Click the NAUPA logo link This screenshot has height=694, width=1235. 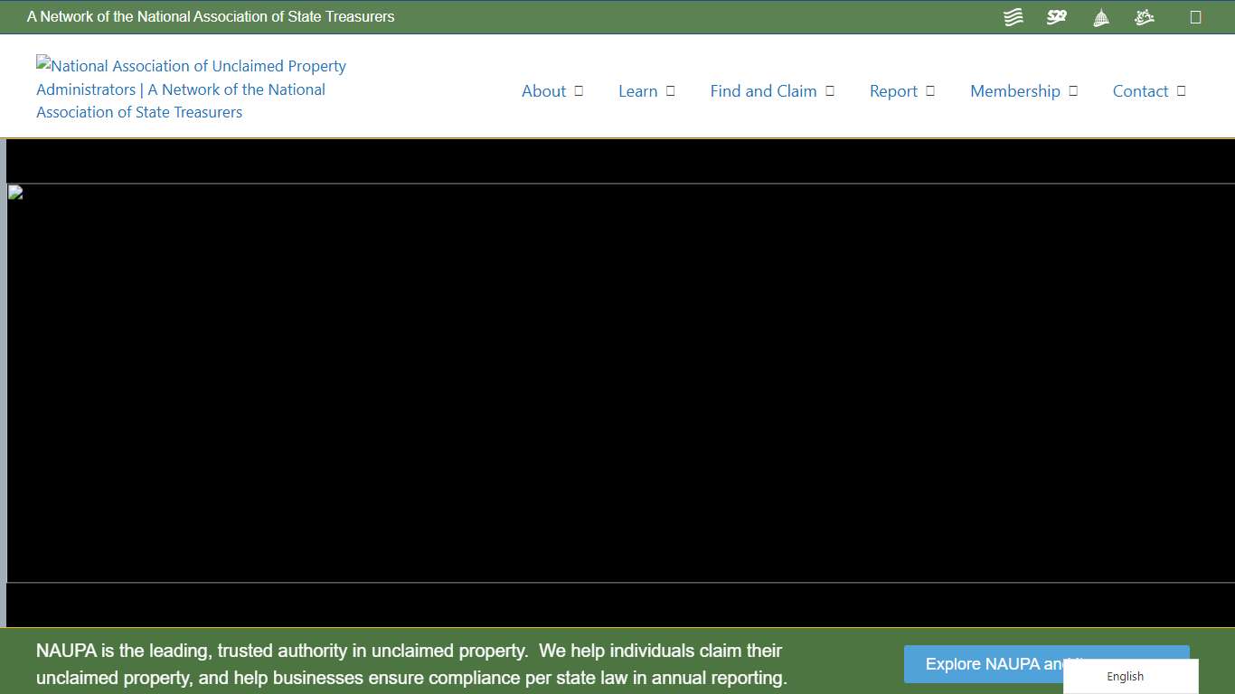[191, 89]
